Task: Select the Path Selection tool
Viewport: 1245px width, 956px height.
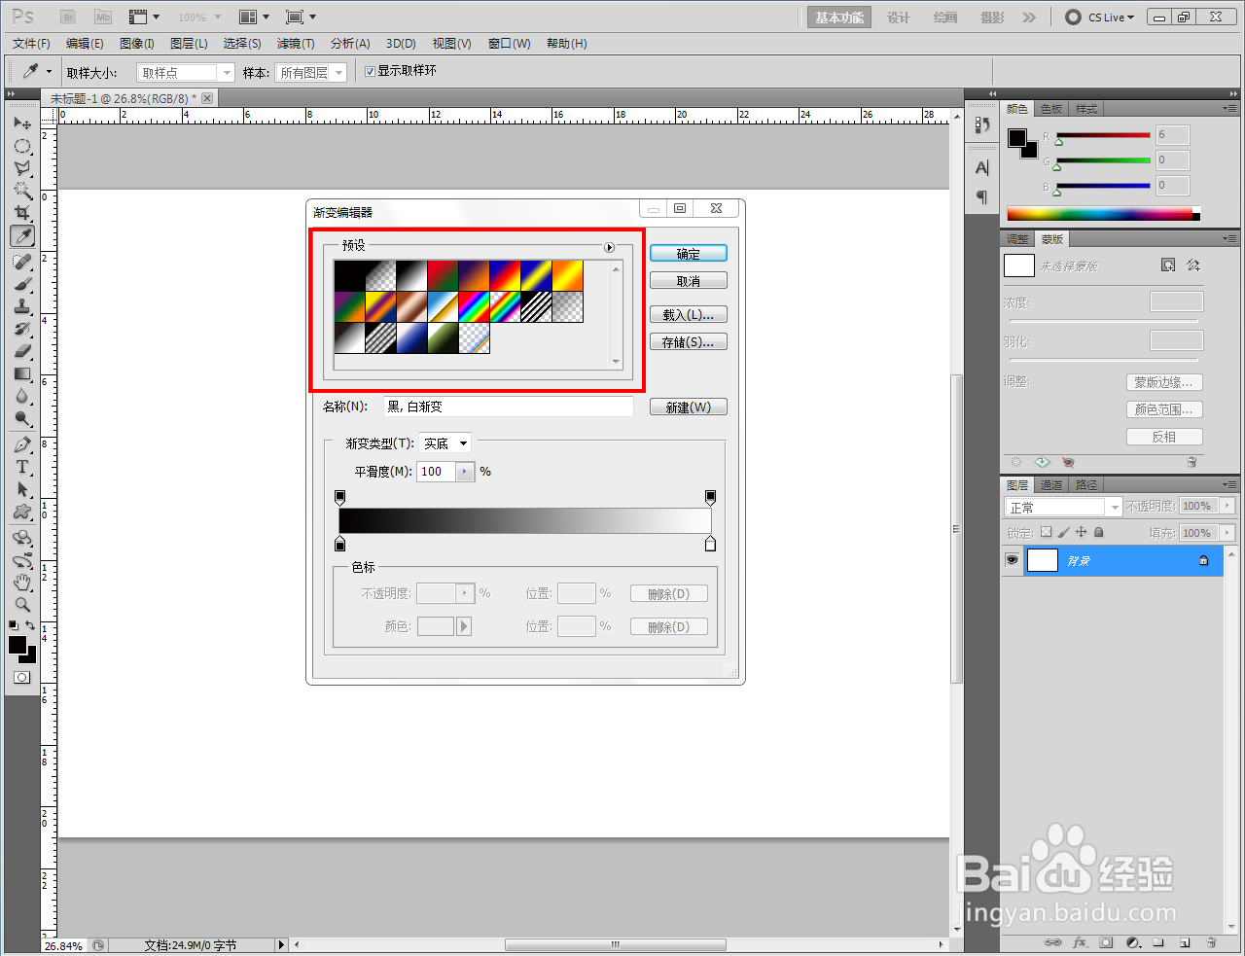Action: (22, 489)
